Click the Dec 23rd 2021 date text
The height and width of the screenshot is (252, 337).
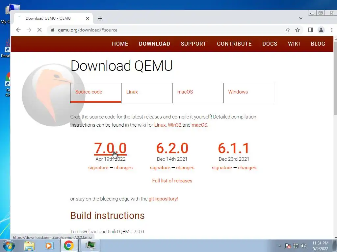234,159
